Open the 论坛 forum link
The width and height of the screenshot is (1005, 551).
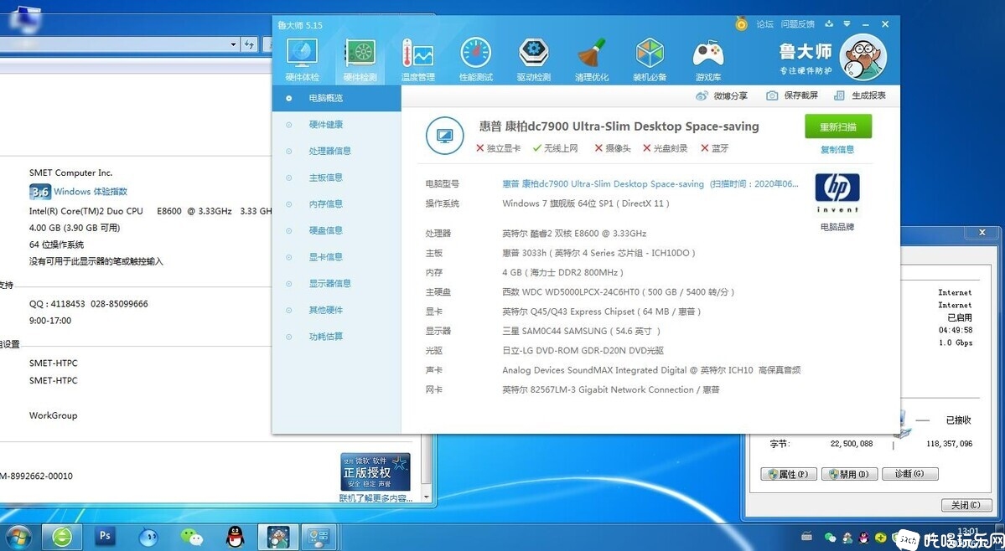(x=764, y=24)
